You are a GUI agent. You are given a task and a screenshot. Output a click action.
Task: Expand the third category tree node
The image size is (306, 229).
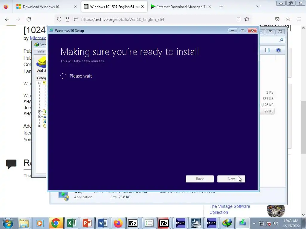click(x=39, y=117)
